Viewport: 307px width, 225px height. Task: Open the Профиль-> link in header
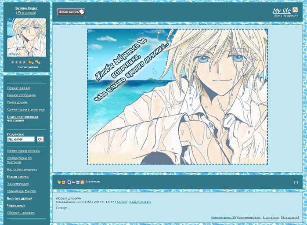(x=290, y=16)
